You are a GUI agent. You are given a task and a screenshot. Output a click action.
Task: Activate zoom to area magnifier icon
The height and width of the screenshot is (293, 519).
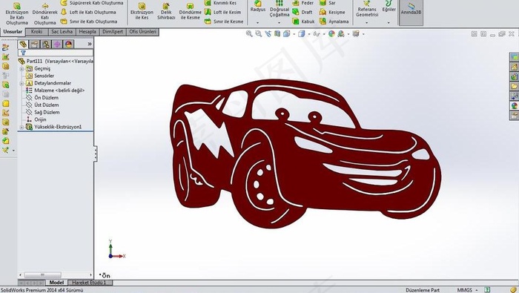point(258,34)
